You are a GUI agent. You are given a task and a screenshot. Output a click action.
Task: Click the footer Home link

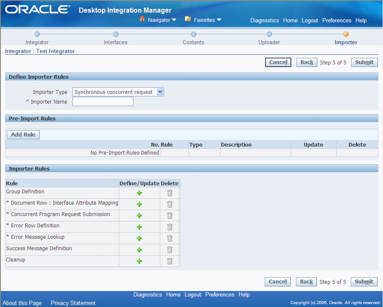point(173,294)
